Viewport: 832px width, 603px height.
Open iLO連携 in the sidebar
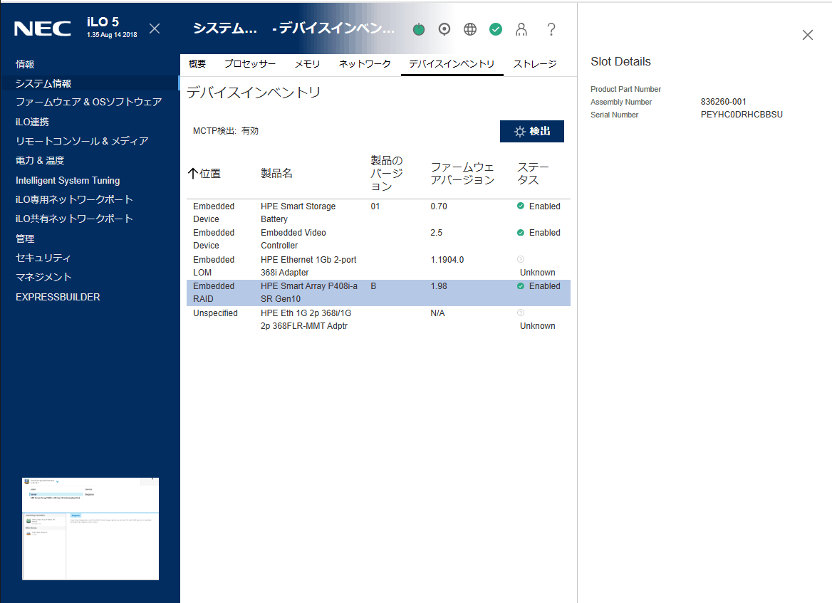click(x=32, y=122)
